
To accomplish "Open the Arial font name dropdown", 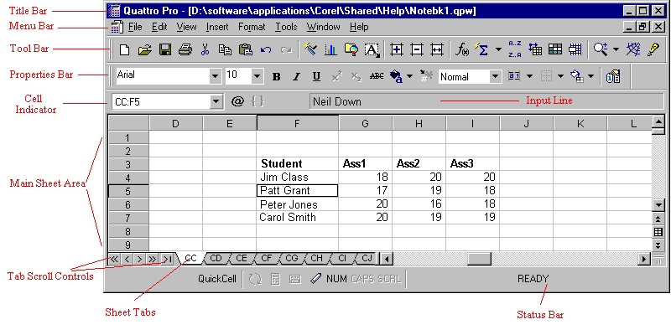I will pyautogui.click(x=216, y=77).
